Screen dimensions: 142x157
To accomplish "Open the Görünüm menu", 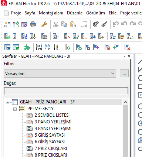I will pos(95,13).
